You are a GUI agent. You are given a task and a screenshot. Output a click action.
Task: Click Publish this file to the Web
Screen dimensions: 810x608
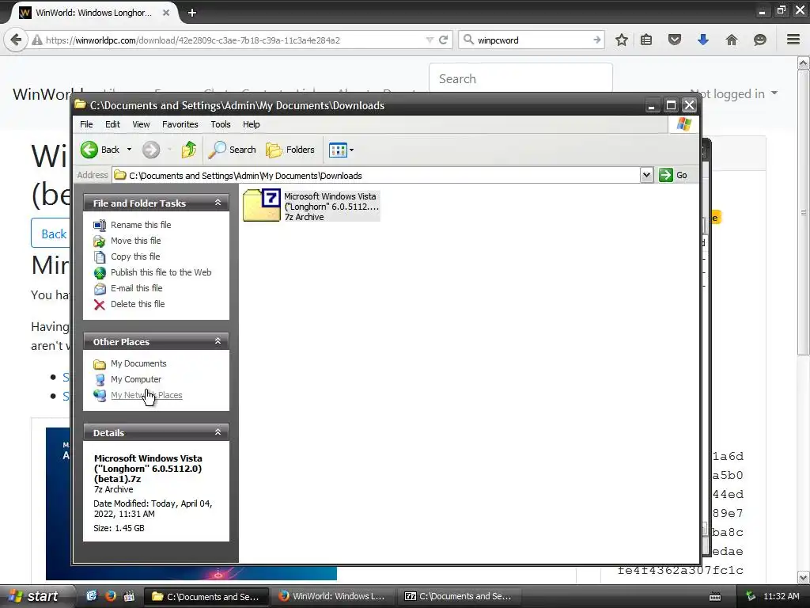coord(161,272)
